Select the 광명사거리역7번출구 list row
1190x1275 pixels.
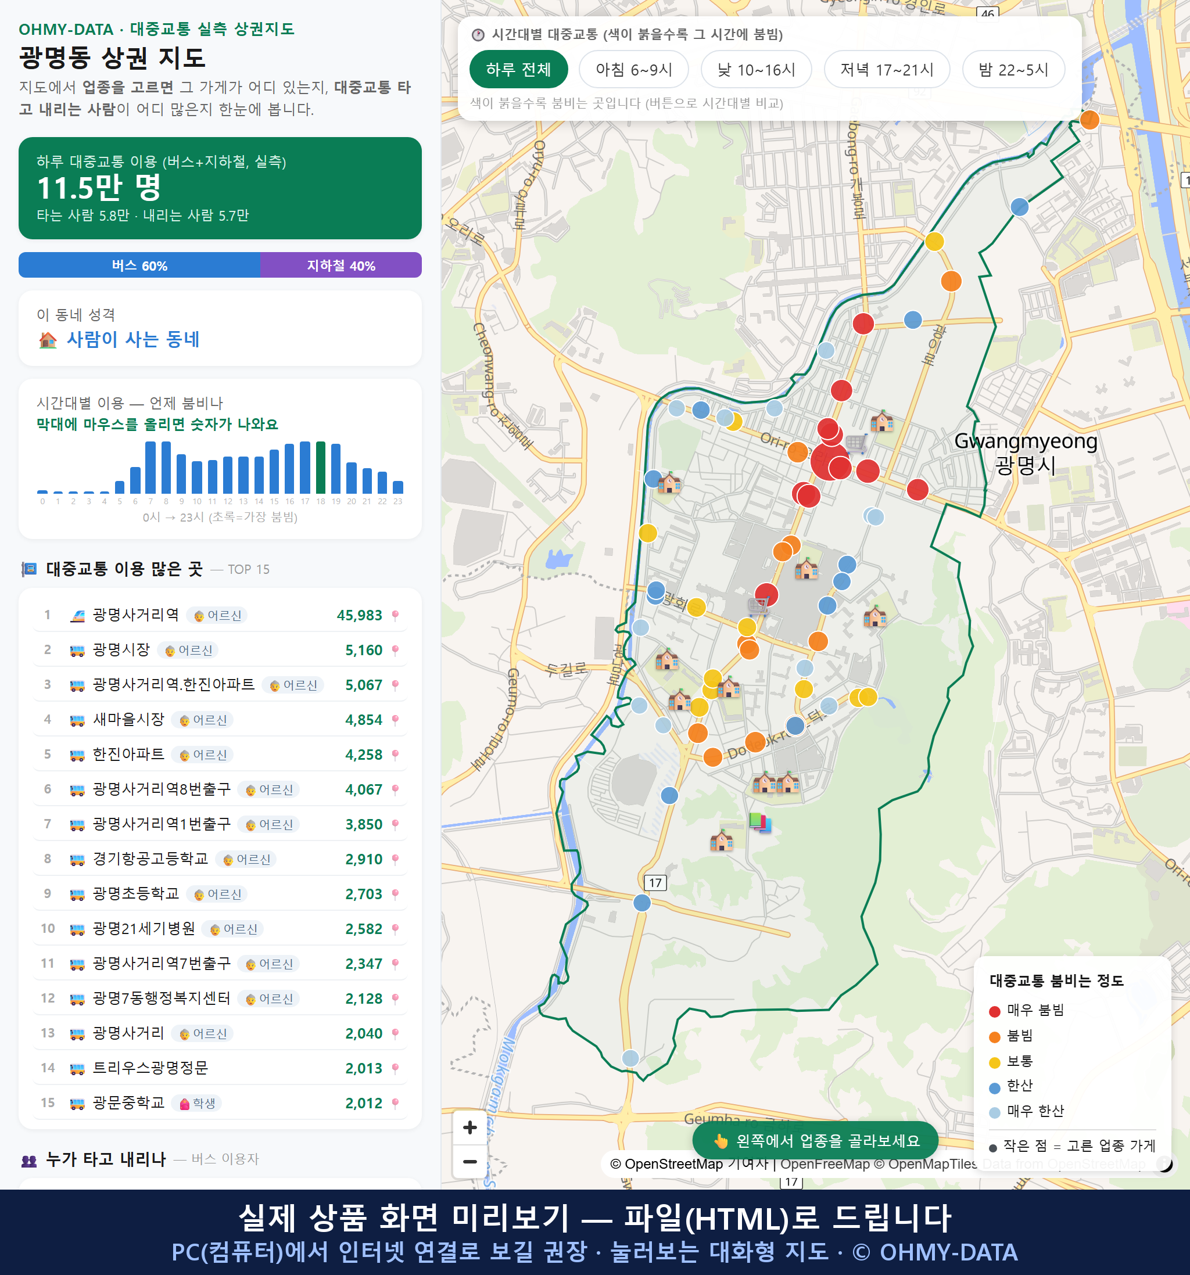(x=220, y=964)
